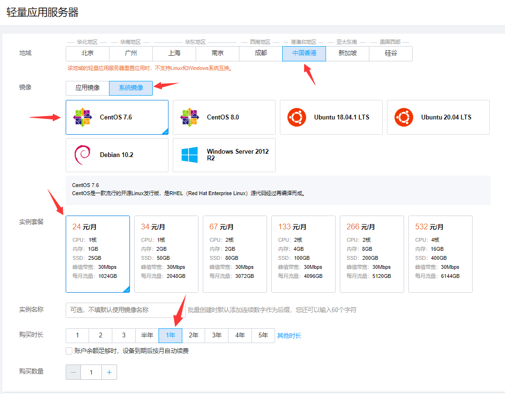Select the 67 元/月 instance plan
This screenshot has height=394, width=505.
[x=235, y=254]
